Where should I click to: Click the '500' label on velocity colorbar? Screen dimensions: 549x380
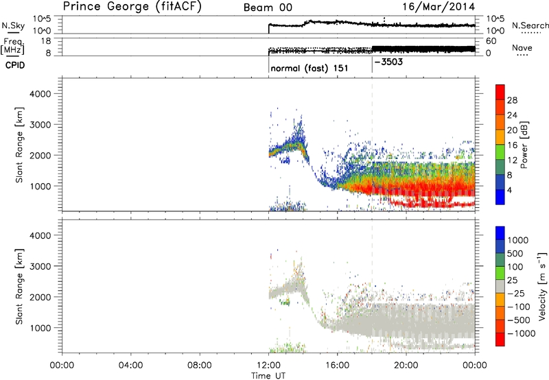coord(515,254)
